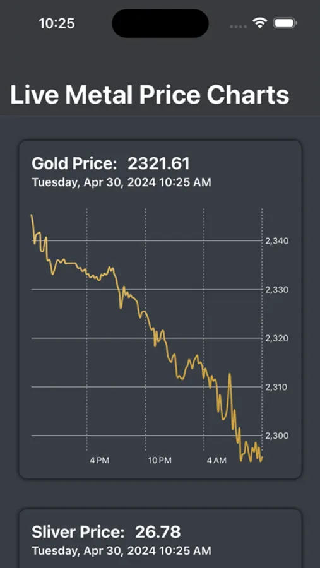Tap the 4 PM time axis marker

pyautogui.click(x=99, y=461)
